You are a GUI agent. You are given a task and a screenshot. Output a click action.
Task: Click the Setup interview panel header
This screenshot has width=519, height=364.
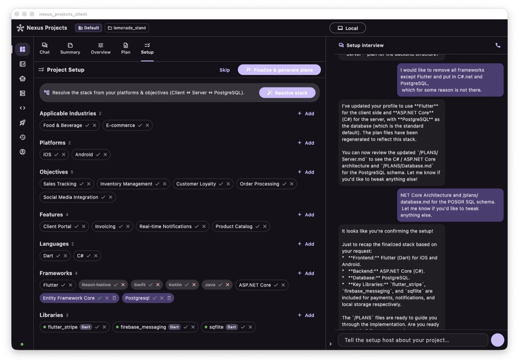point(361,45)
